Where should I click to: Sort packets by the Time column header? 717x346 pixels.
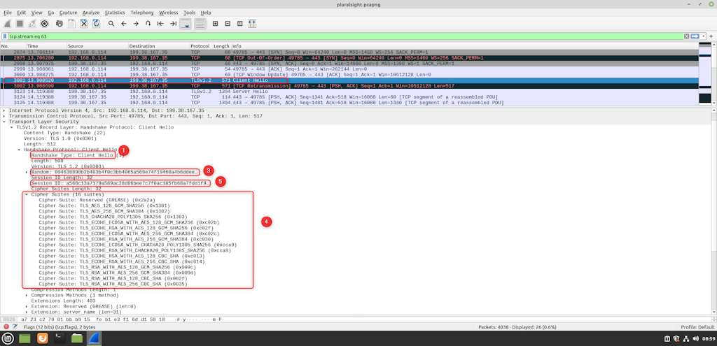click(46, 46)
